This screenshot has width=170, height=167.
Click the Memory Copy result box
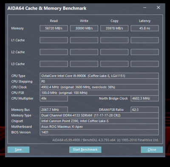[x=114, y=28]
